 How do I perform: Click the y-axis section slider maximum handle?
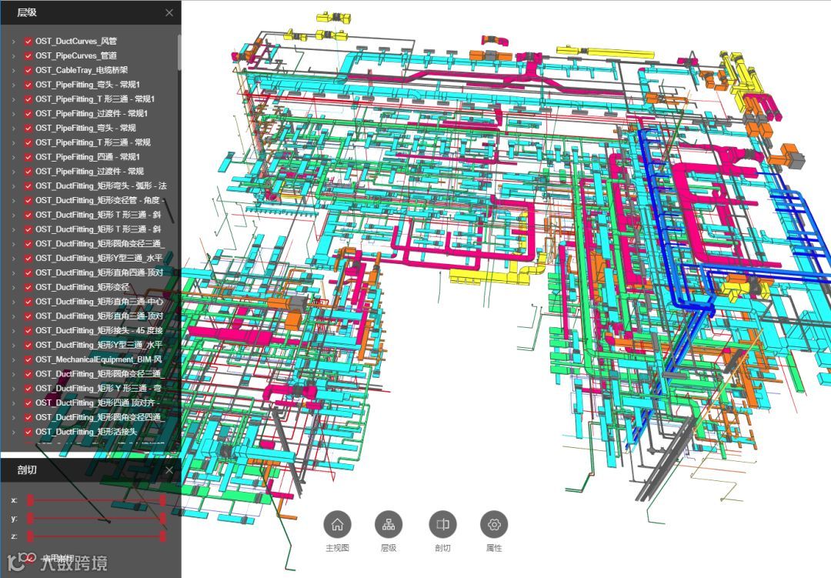pyautogui.click(x=162, y=518)
